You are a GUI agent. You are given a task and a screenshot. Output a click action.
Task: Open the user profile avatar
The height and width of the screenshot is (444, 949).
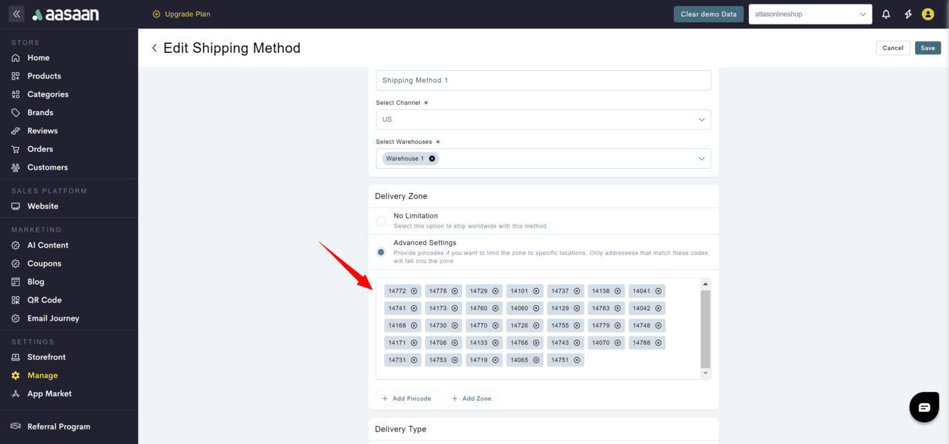[x=927, y=14]
